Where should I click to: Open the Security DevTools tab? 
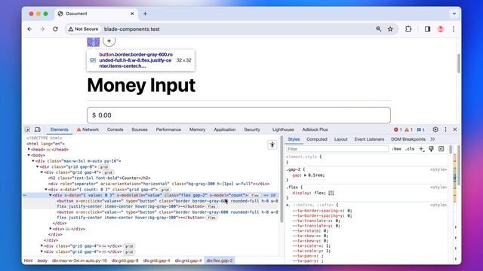pyautogui.click(x=252, y=129)
